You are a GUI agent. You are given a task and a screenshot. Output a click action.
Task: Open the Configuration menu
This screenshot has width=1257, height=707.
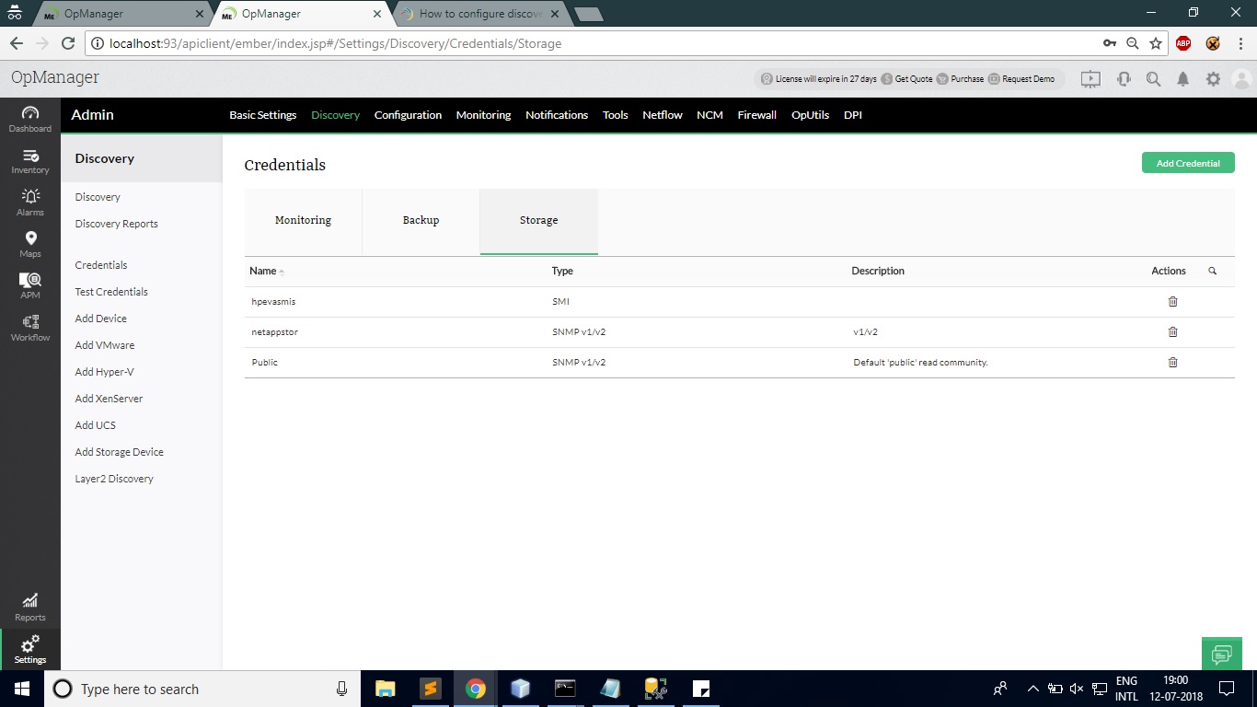(x=408, y=115)
